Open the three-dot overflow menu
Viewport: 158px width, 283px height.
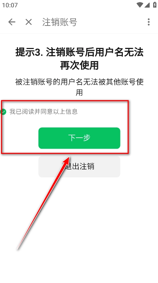pos(149,22)
